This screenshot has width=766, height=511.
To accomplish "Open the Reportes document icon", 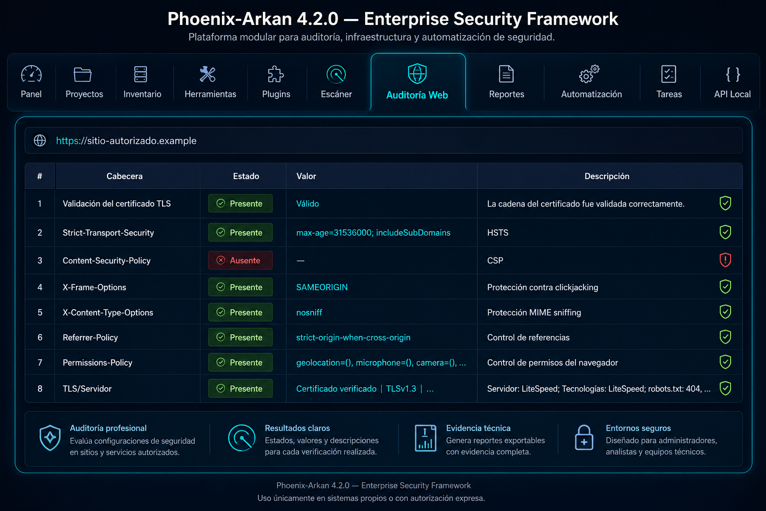I will pos(506,74).
